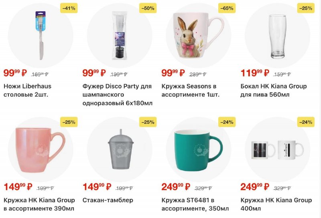Image resolution: width=321 pixels, height=218 pixels.
Task: Click the Disco Party champagne flute image
Action: coord(119,35)
